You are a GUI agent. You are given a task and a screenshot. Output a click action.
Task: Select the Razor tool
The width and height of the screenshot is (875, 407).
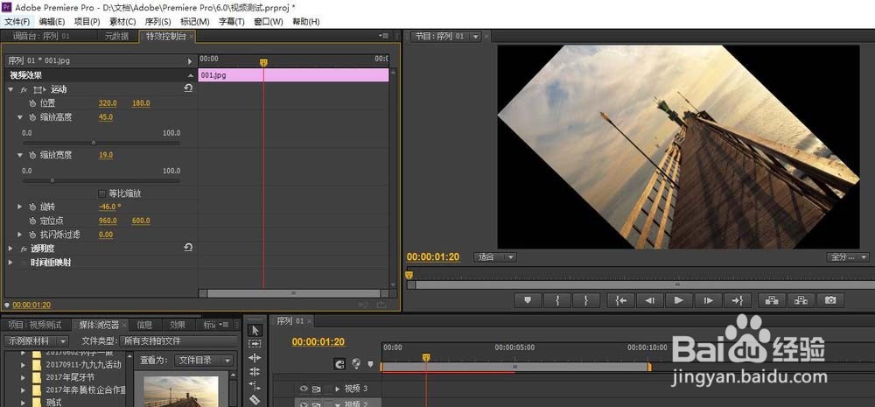point(255,399)
